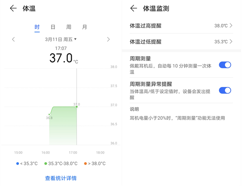Tap the 查看统计详情 link

click(x=61, y=178)
